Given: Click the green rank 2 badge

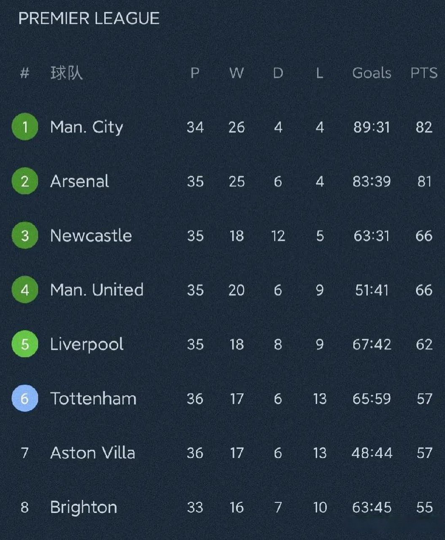Looking at the screenshot, I should [25, 181].
